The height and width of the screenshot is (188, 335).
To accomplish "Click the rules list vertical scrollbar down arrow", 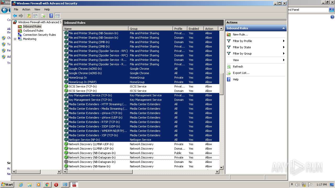I will 221,167.
